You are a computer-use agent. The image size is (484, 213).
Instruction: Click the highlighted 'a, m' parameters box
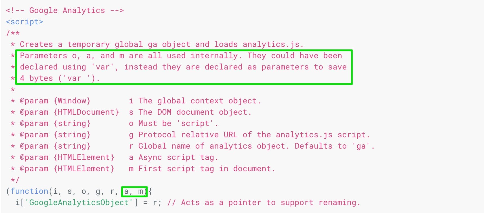(135, 192)
